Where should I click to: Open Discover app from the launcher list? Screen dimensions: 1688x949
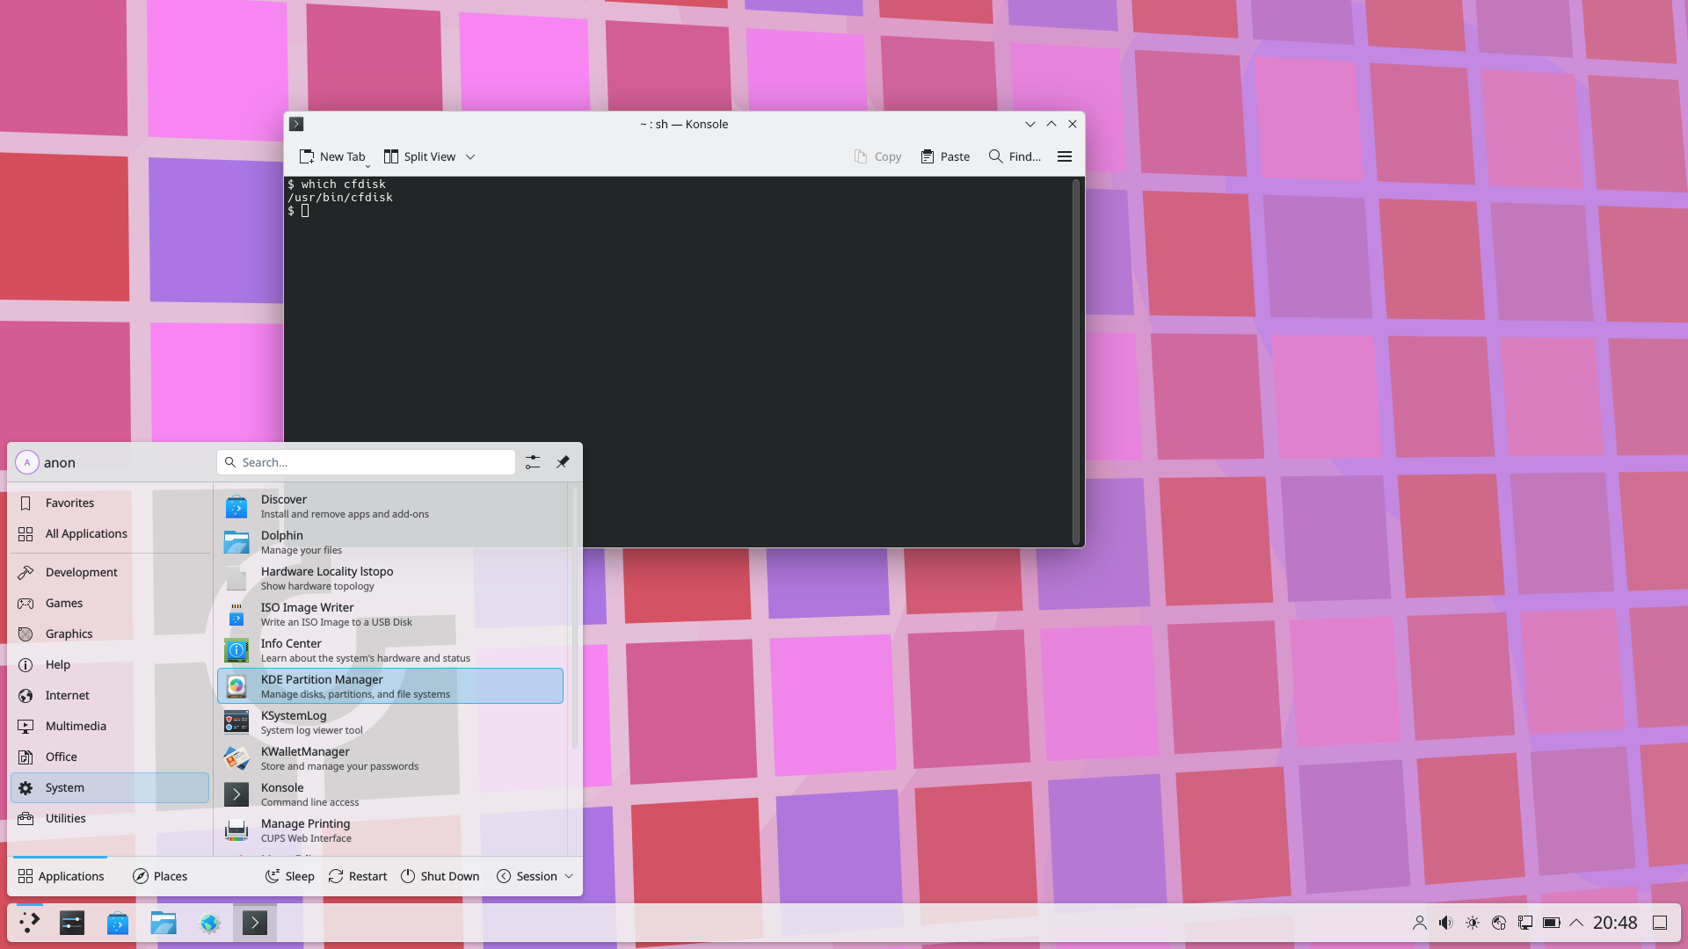coord(390,506)
